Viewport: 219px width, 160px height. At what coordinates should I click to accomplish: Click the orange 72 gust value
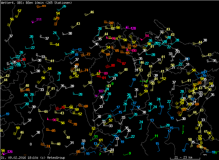point(88,54)
